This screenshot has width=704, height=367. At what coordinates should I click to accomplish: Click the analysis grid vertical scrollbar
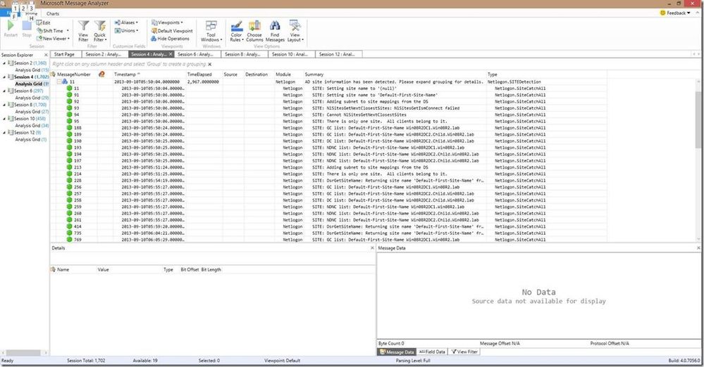click(x=698, y=119)
